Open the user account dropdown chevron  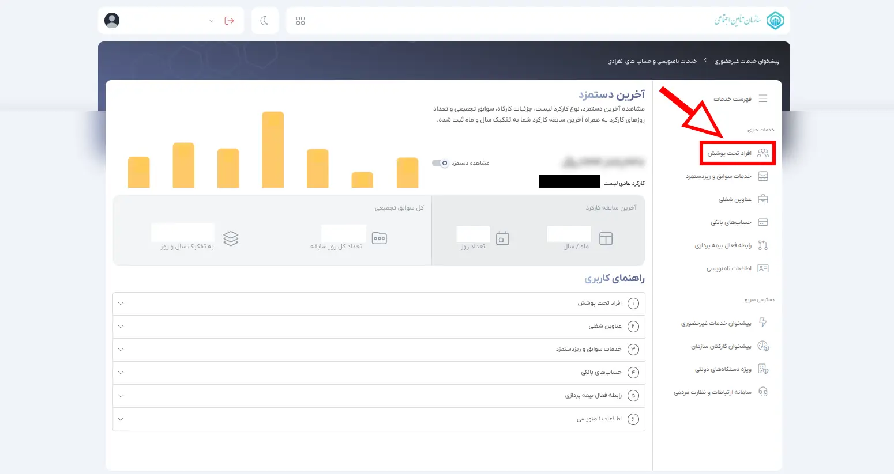click(x=211, y=21)
